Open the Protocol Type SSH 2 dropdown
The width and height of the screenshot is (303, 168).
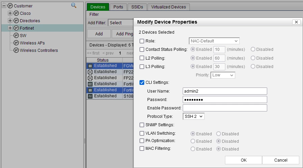[x=194, y=116]
